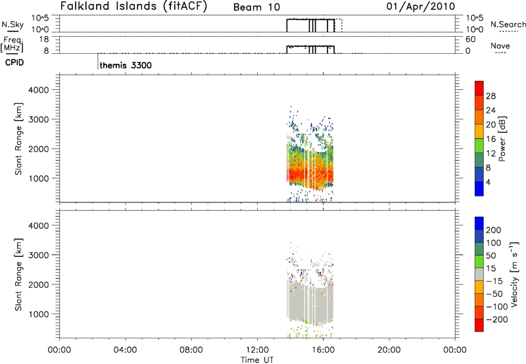The height and width of the screenshot is (364, 526).
Task: Click the yellow 16-20 dB power swatch
Action: [479, 131]
